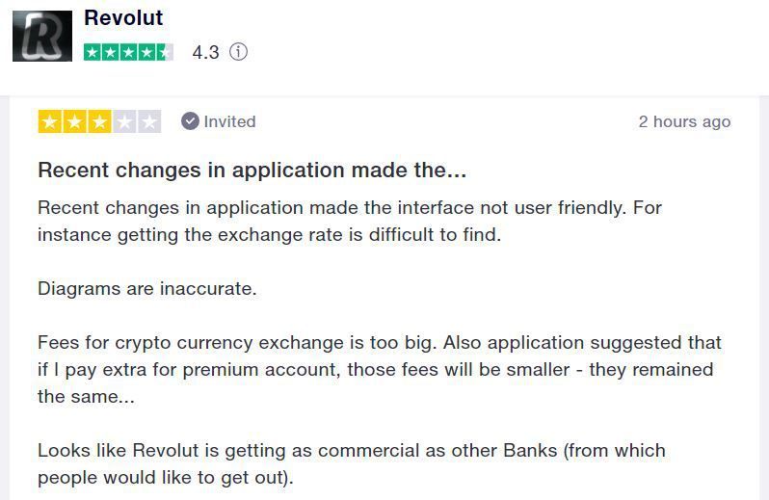Click the fifth gray review star
Viewport: 769px width, 500px height.
149,121
